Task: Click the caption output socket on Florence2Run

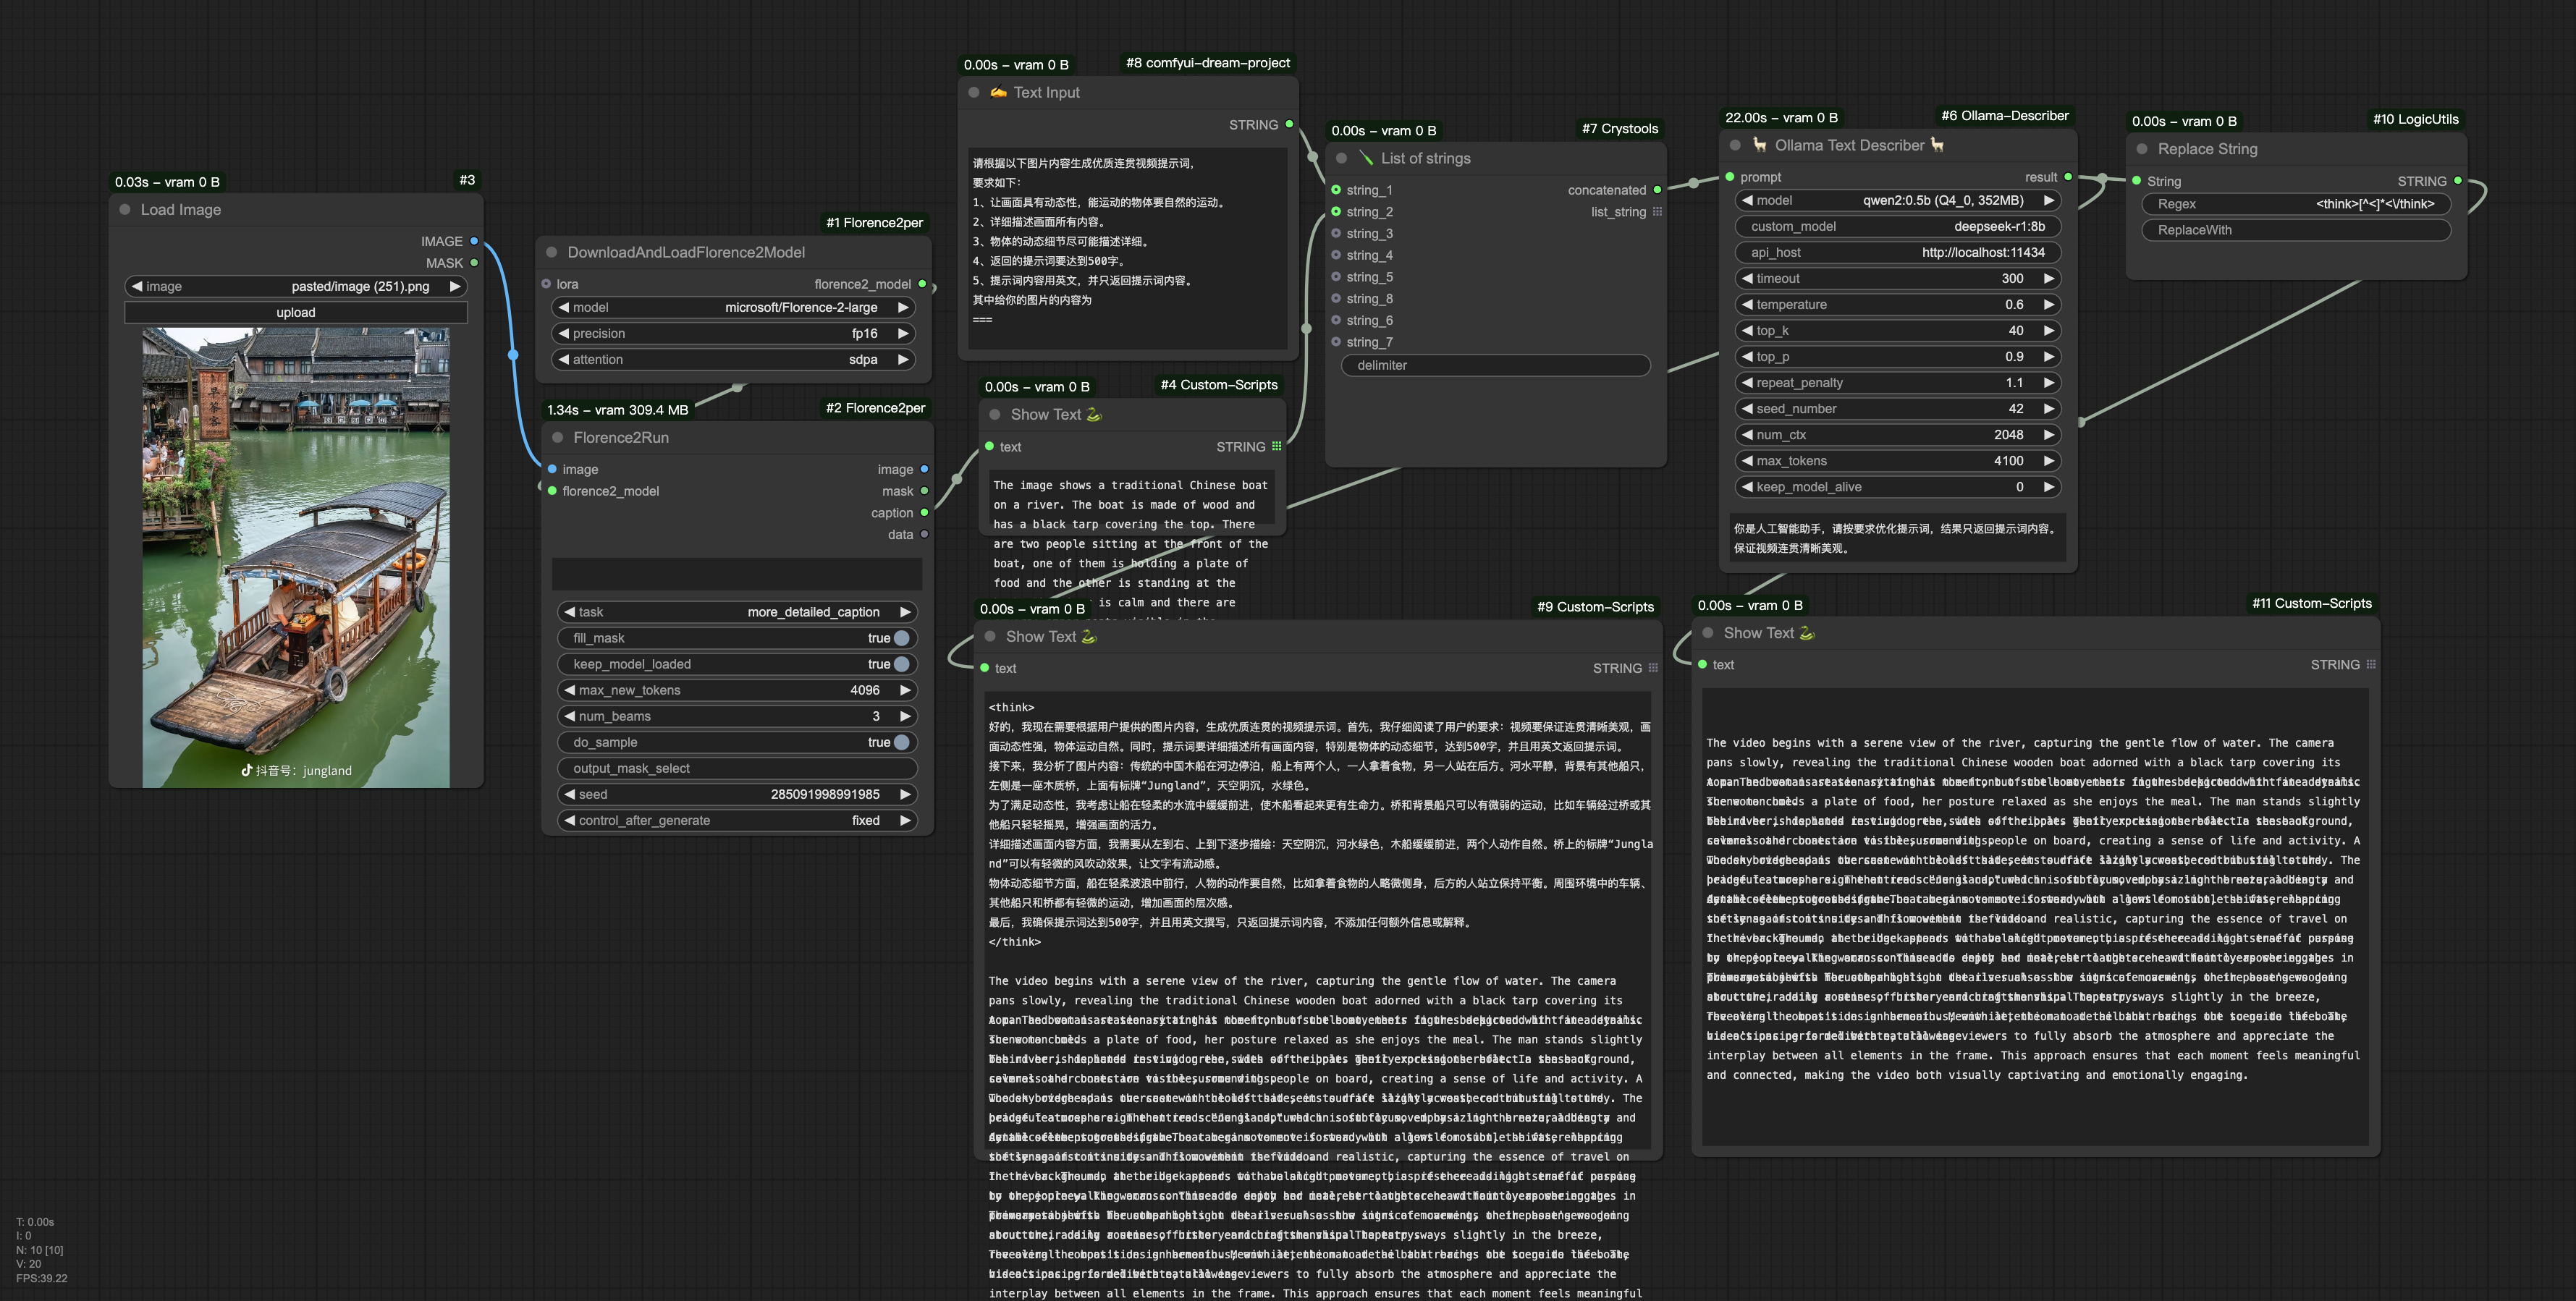Action: click(x=924, y=513)
